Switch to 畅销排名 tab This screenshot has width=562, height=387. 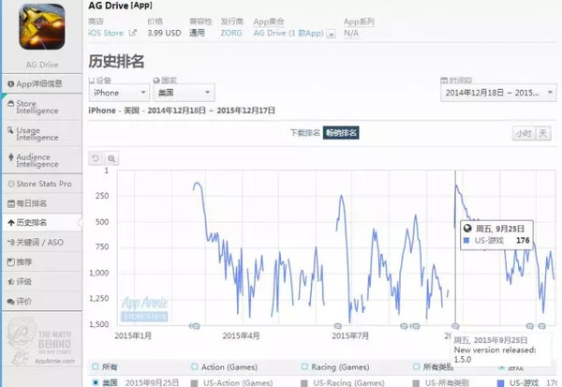tap(341, 133)
